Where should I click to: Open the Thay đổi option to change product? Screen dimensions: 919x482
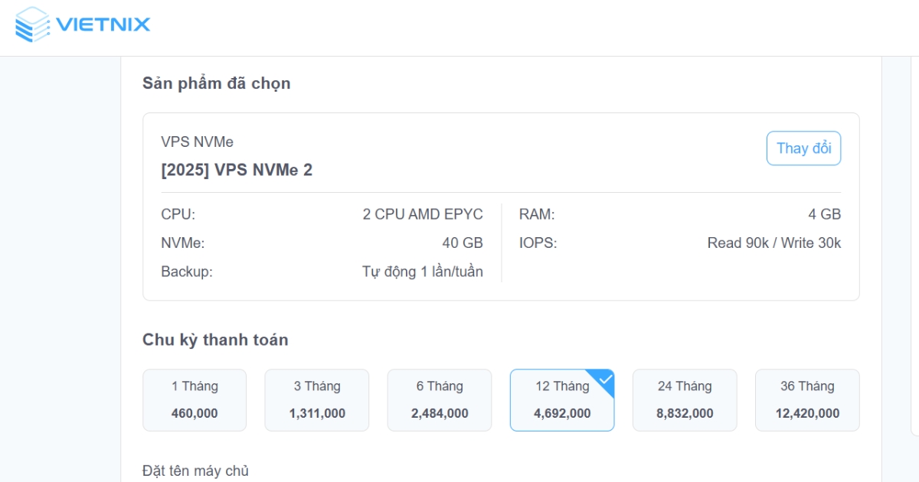coord(803,148)
